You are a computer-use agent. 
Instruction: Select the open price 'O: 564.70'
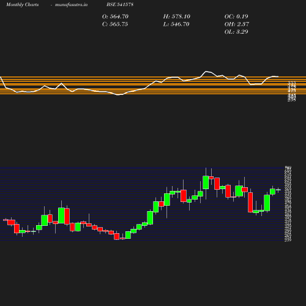coord(115,17)
